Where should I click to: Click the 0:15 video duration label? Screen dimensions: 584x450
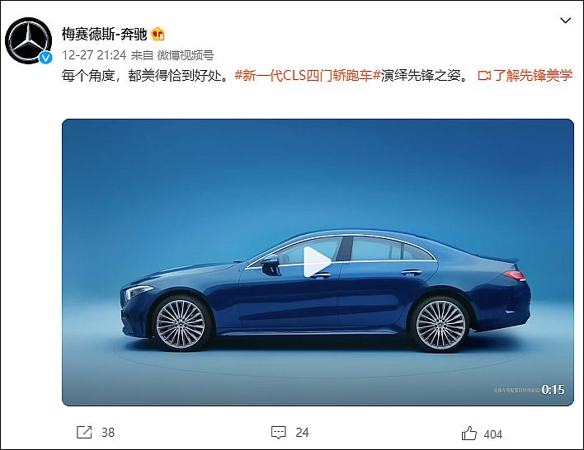click(x=553, y=390)
